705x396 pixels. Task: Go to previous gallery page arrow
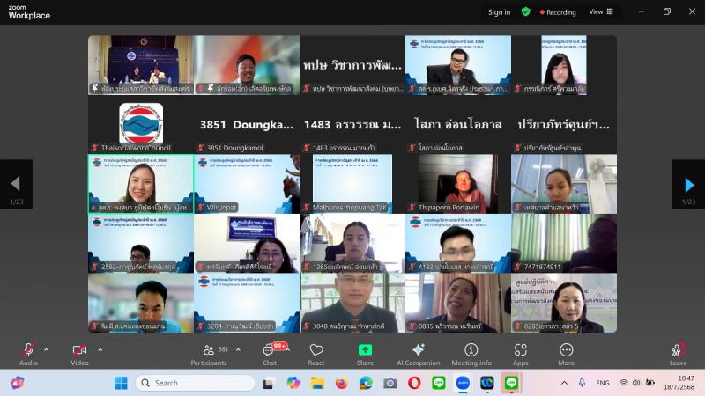point(16,184)
